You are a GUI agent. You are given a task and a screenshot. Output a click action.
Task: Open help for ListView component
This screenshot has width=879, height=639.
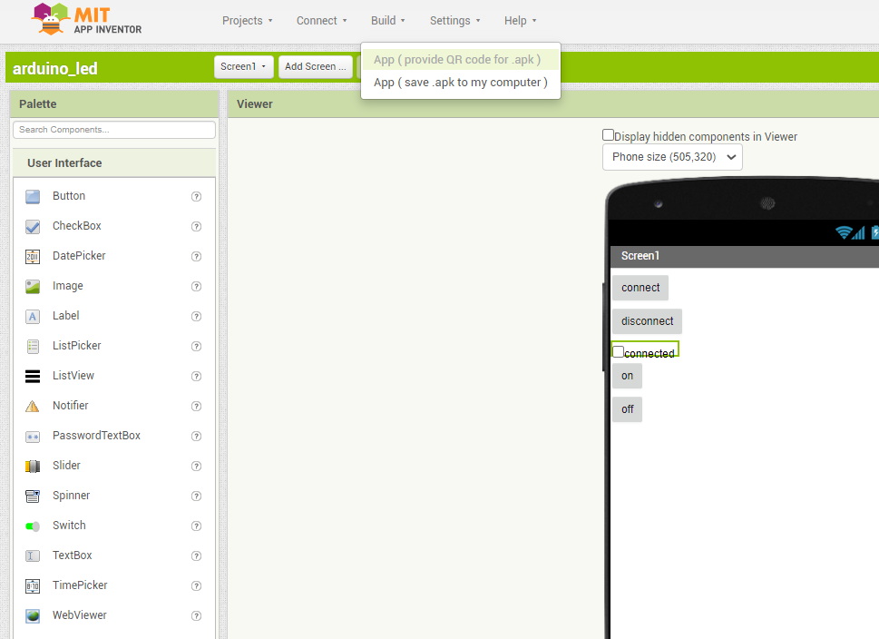196,376
